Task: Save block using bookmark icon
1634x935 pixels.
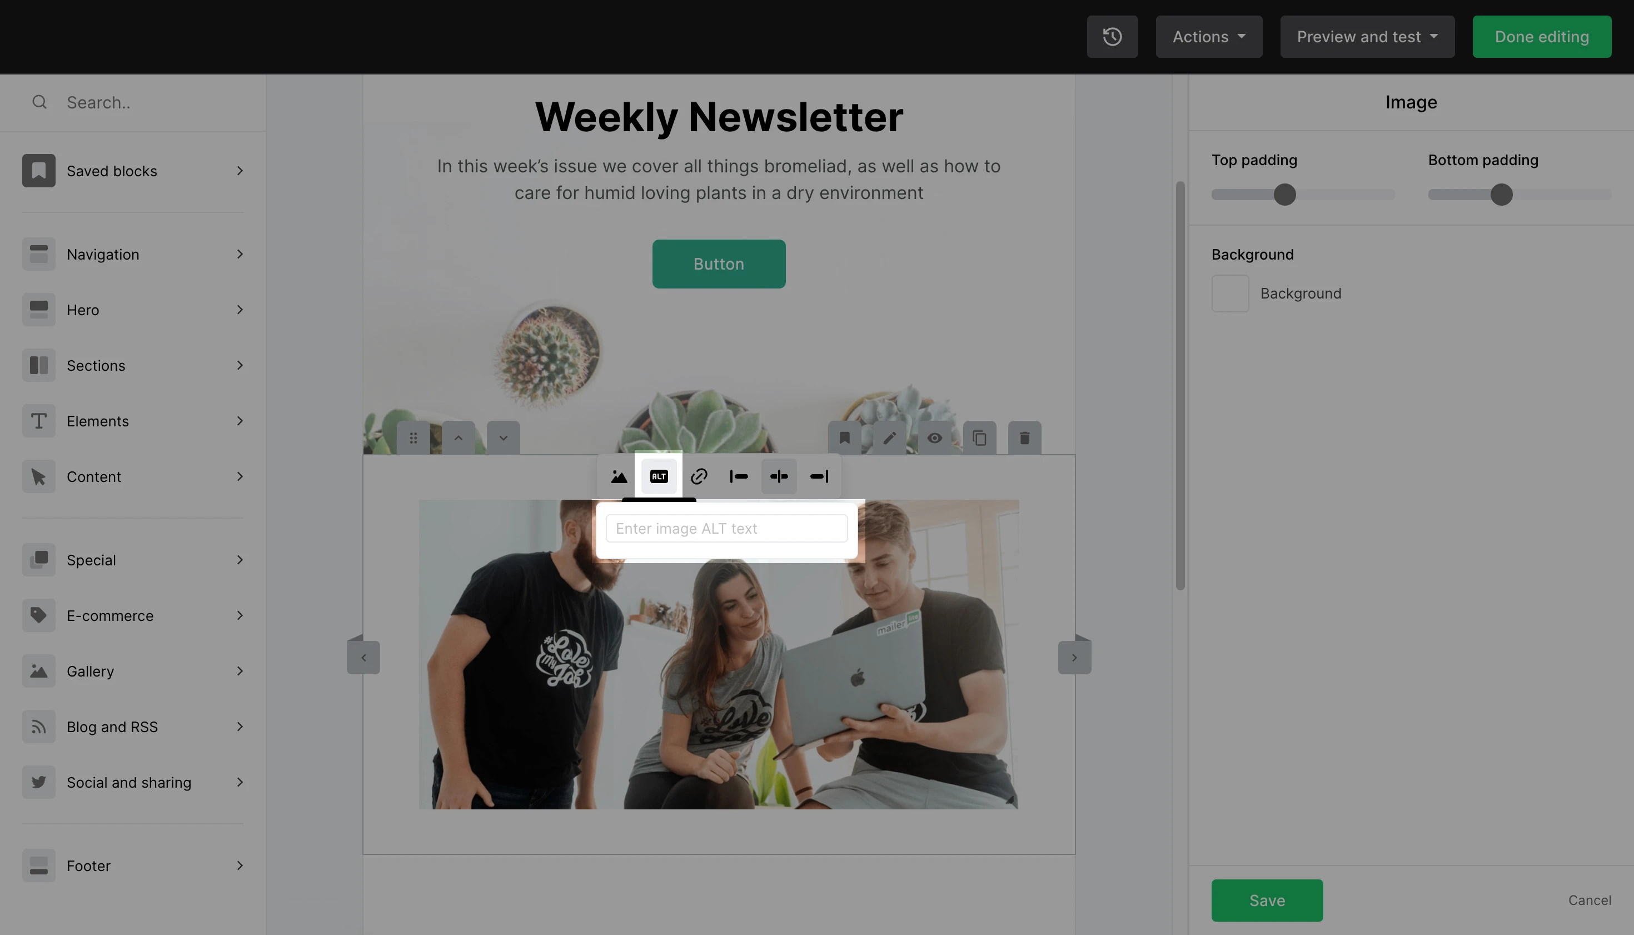Action: pos(845,438)
